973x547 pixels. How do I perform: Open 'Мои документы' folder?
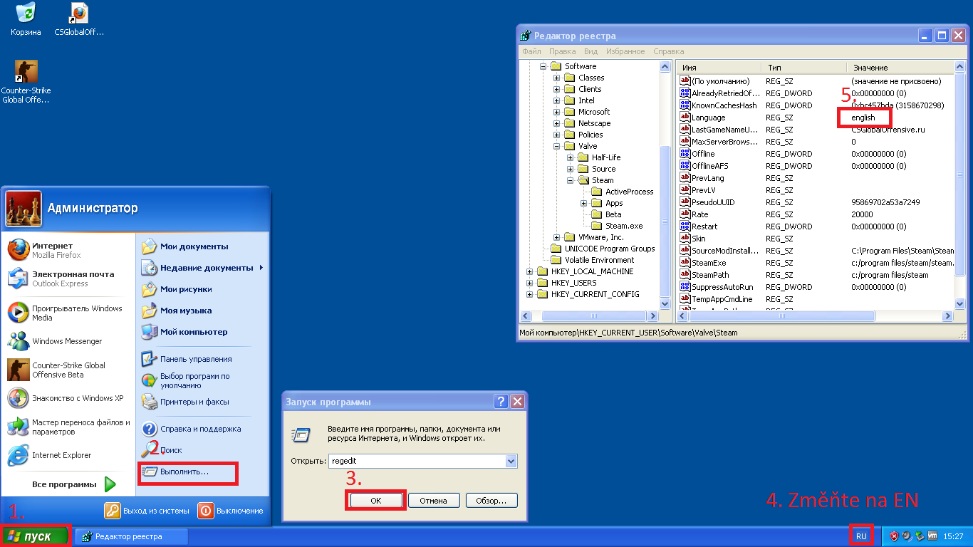202,246
